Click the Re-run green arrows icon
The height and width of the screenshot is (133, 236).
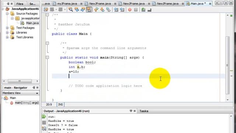44,116
